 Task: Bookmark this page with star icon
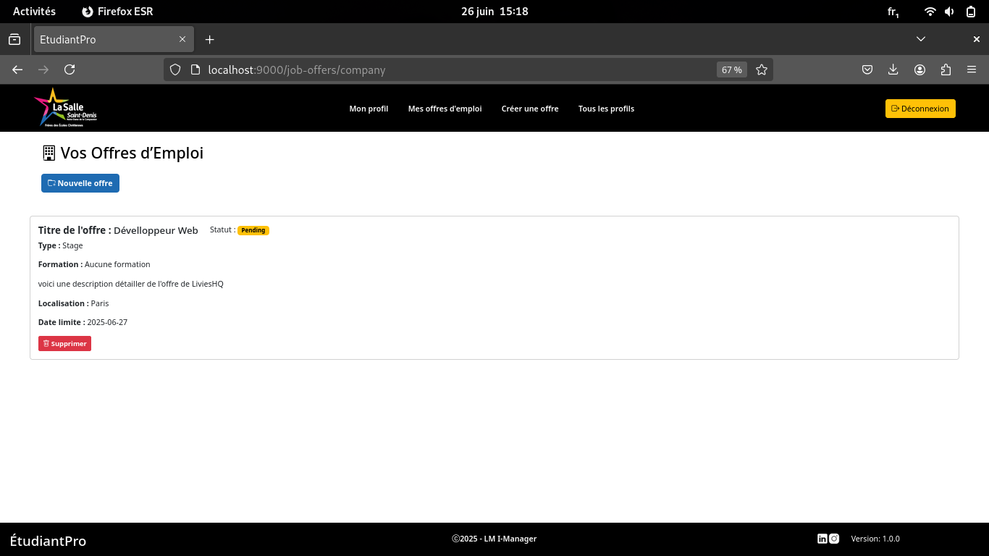tap(762, 69)
